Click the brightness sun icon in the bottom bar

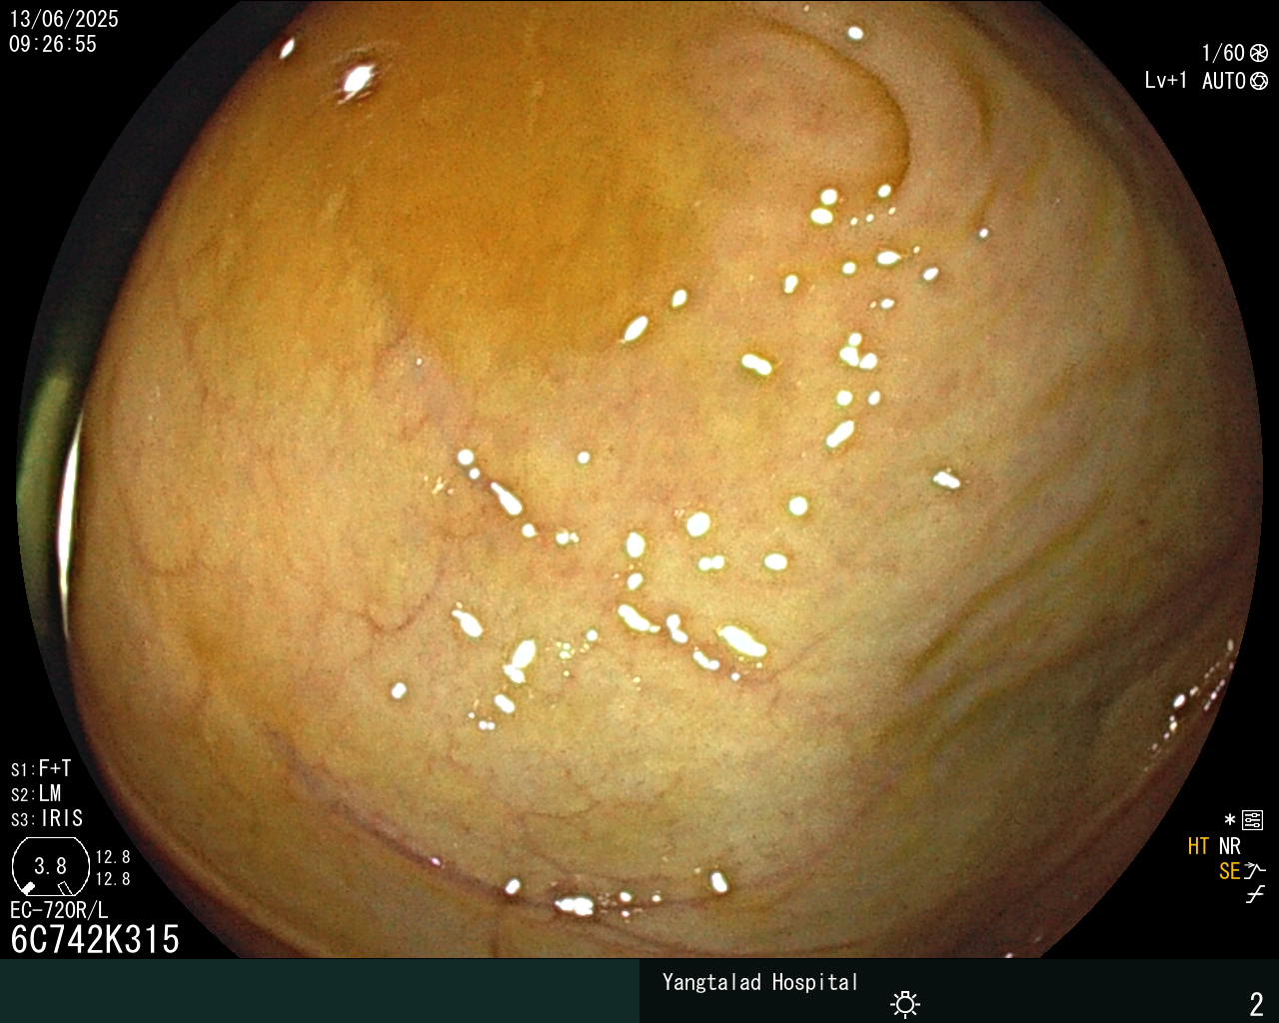click(905, 1004)
